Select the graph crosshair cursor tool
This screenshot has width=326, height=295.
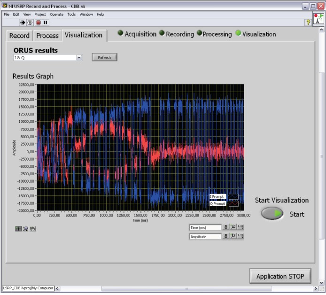tap(18, 229)
